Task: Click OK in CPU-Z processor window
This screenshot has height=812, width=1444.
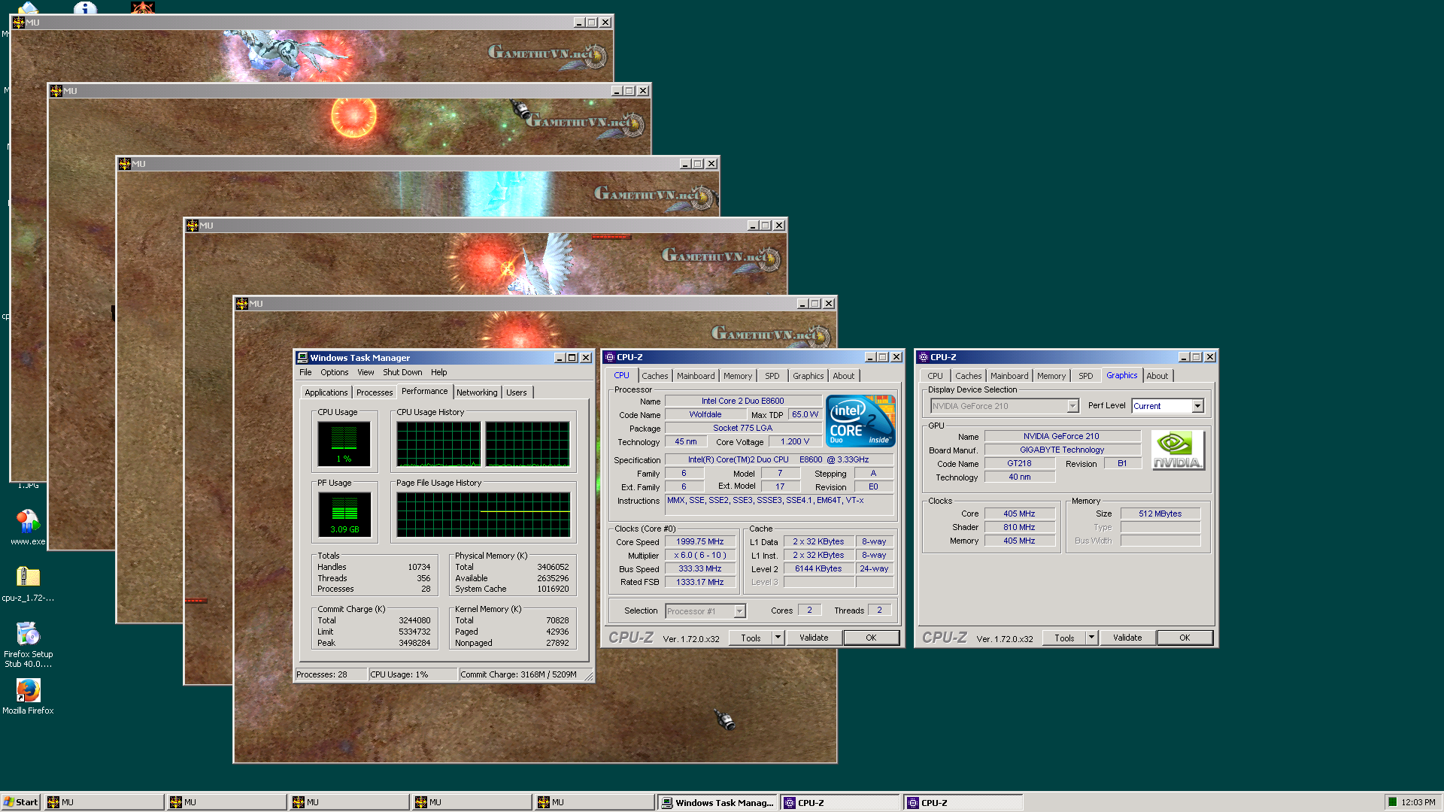Action: 871,638
